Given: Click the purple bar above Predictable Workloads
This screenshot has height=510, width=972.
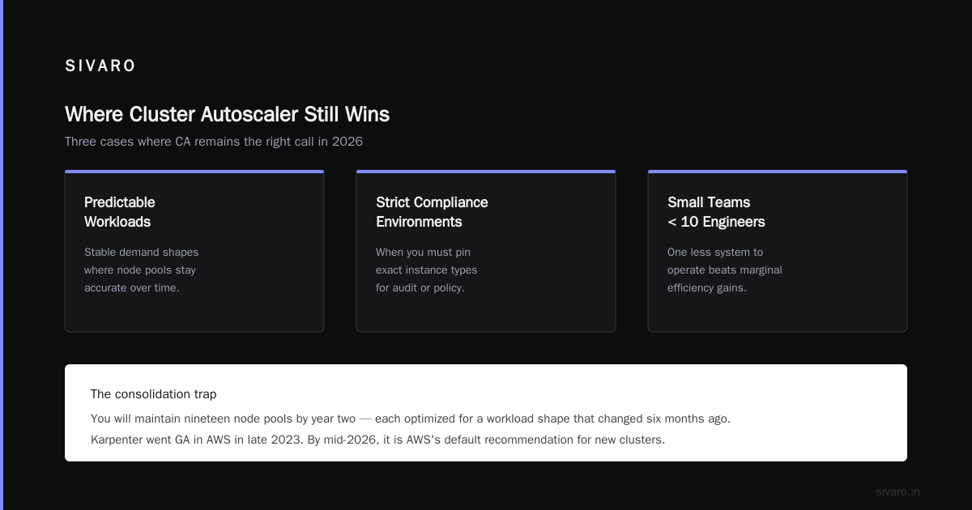Looking at the screenshot, I should 194,172.
